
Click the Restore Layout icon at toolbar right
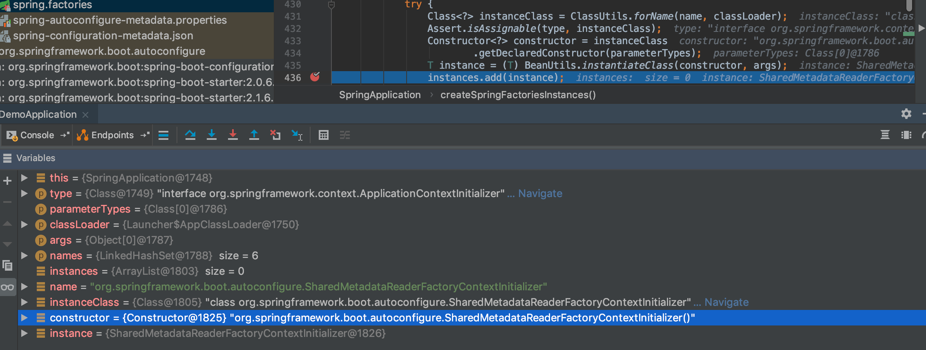[885, 135]
